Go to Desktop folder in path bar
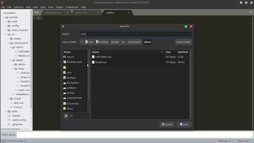This screenshot has width=254, height=143. click(102, 42)
